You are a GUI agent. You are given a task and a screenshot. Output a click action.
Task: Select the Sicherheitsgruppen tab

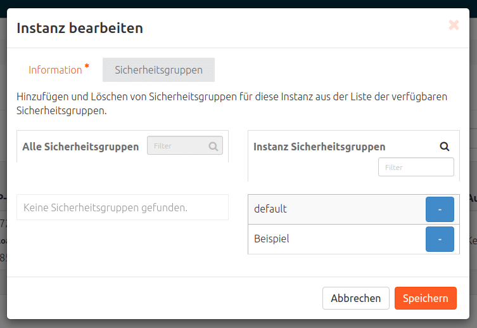pyautogui.click(x=158, y=70)
